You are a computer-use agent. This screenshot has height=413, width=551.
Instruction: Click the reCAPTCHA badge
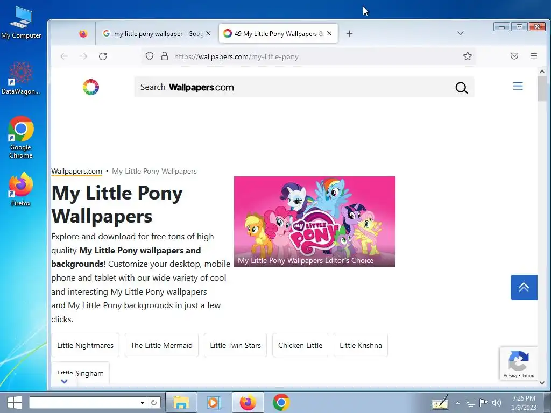518,364
